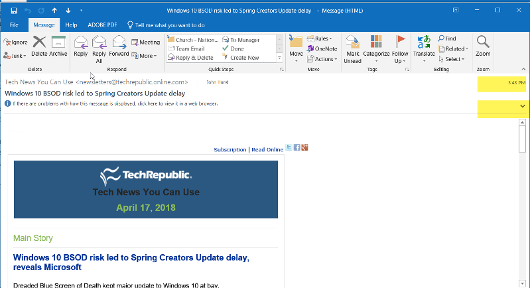Click sender newsletters@techrepublic.online.com
This screenshot has height=288, width=530.
[x=132, y=82]
